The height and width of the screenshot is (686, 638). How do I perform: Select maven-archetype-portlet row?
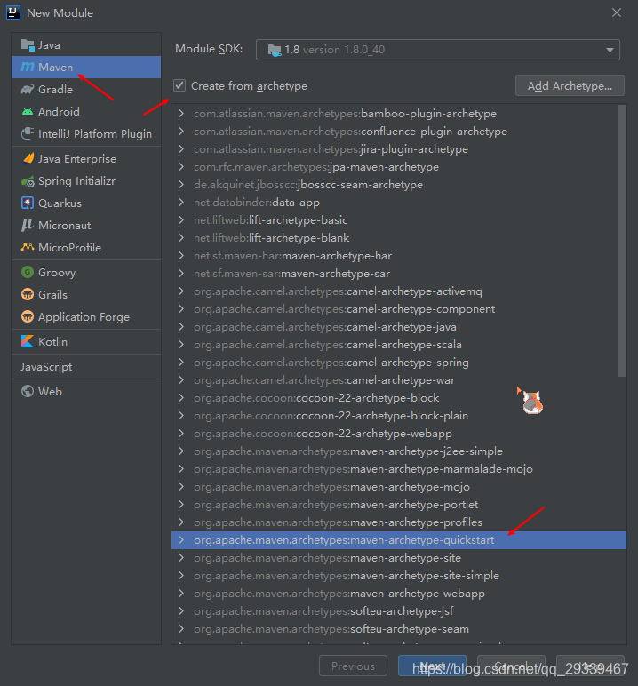(x=399, y=505)
